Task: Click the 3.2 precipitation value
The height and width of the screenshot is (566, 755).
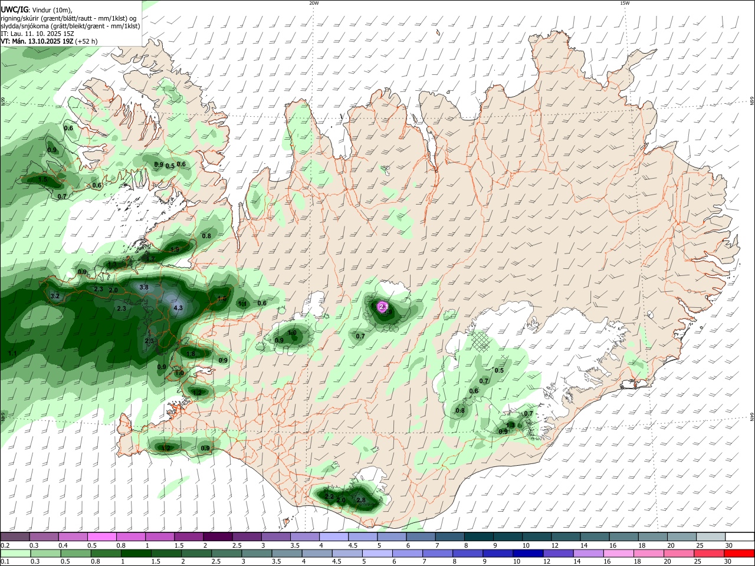Action: (x=55, y=296)
